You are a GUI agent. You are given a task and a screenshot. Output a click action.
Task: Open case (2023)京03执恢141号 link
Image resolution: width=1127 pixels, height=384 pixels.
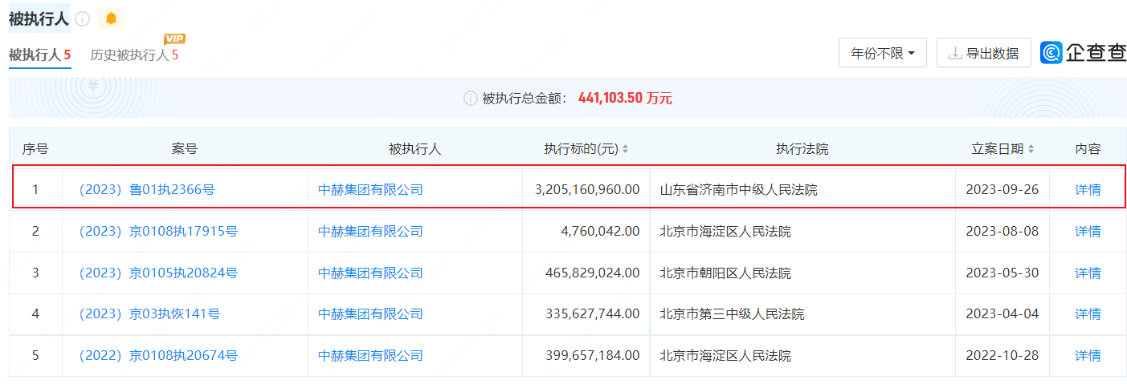coord(149,314)
